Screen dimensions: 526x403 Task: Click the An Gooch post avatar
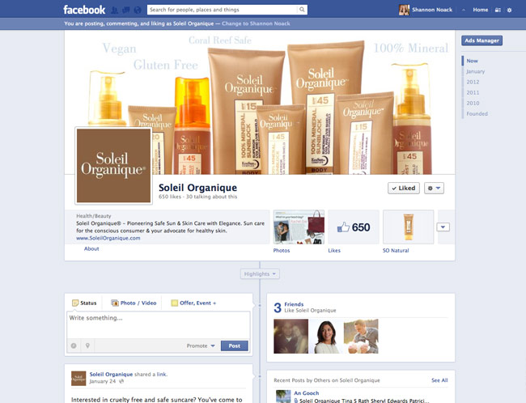[283, 397]
